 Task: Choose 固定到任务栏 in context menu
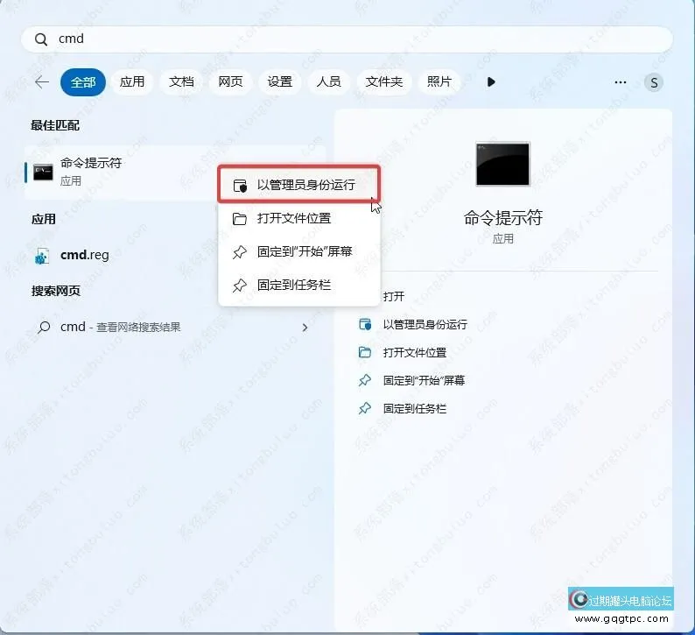(x=299, y=285)
